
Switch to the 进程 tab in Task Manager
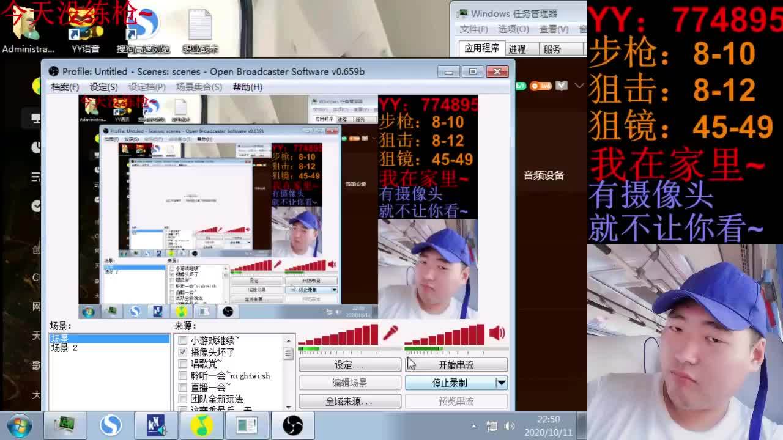point(517,49)
